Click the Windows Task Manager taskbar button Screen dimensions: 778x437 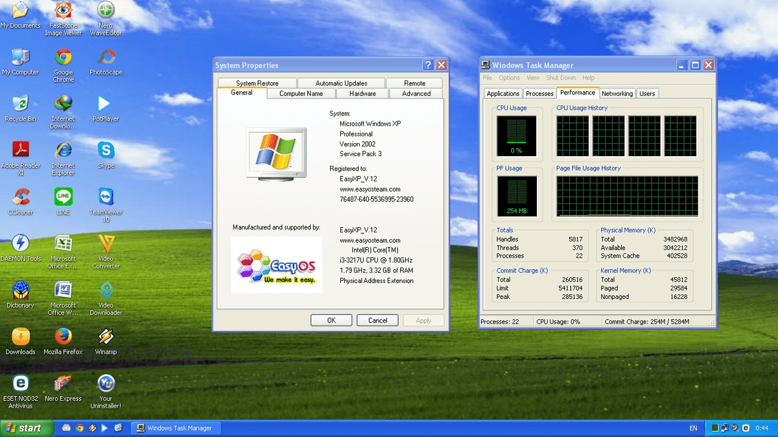(x=176, y=428)
